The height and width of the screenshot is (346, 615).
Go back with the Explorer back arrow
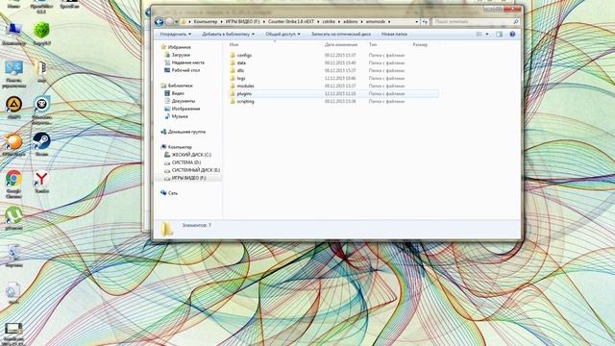(159, 22)
